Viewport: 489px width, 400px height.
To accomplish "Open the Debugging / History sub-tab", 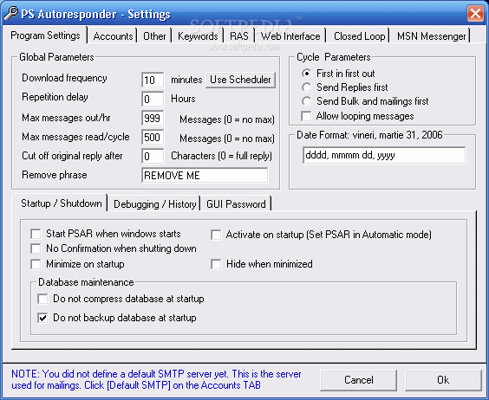I will [x=154, y=204].
